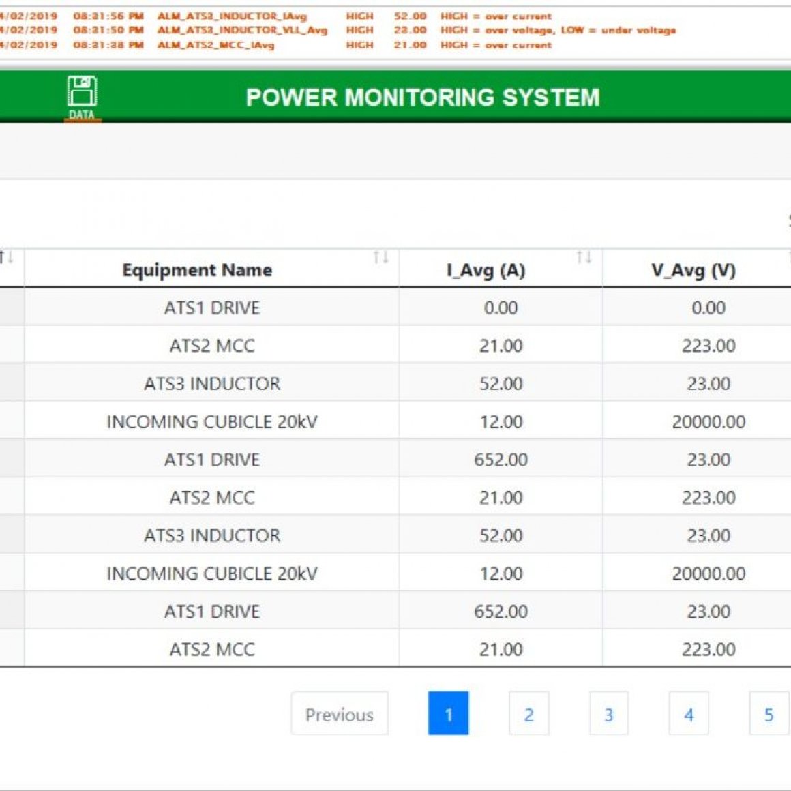
Task: Go to page 2
Action: 528,713
